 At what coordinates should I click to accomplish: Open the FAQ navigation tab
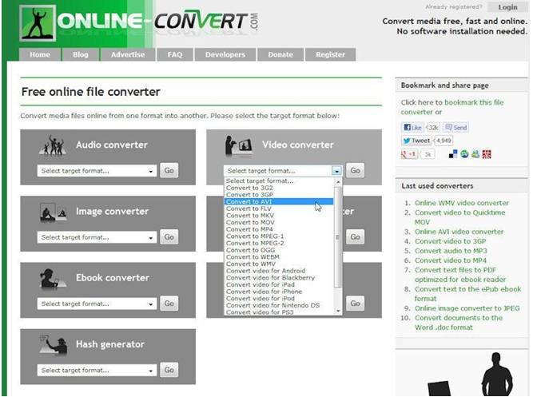(175, 55)
